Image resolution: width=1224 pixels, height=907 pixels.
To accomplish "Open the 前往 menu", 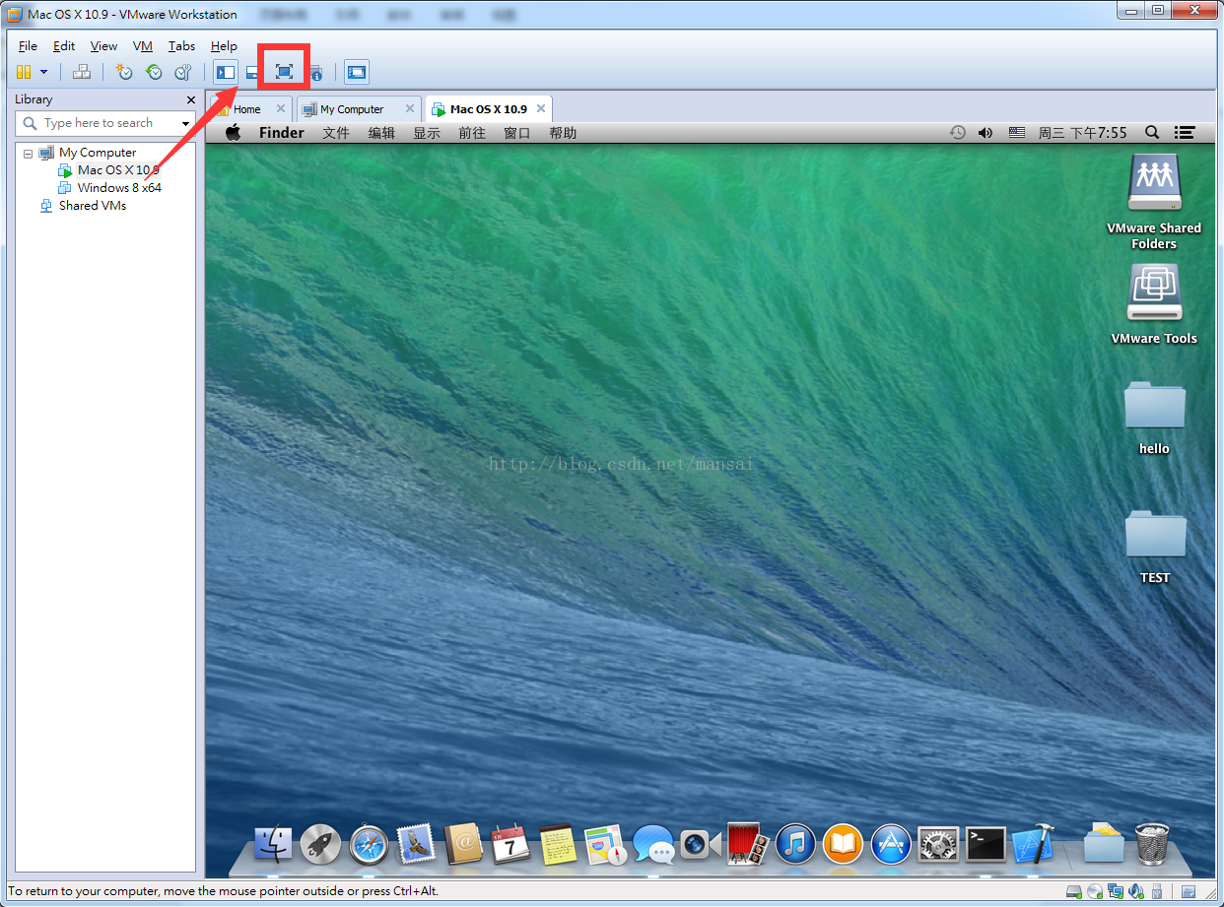I will pos(472,133).
